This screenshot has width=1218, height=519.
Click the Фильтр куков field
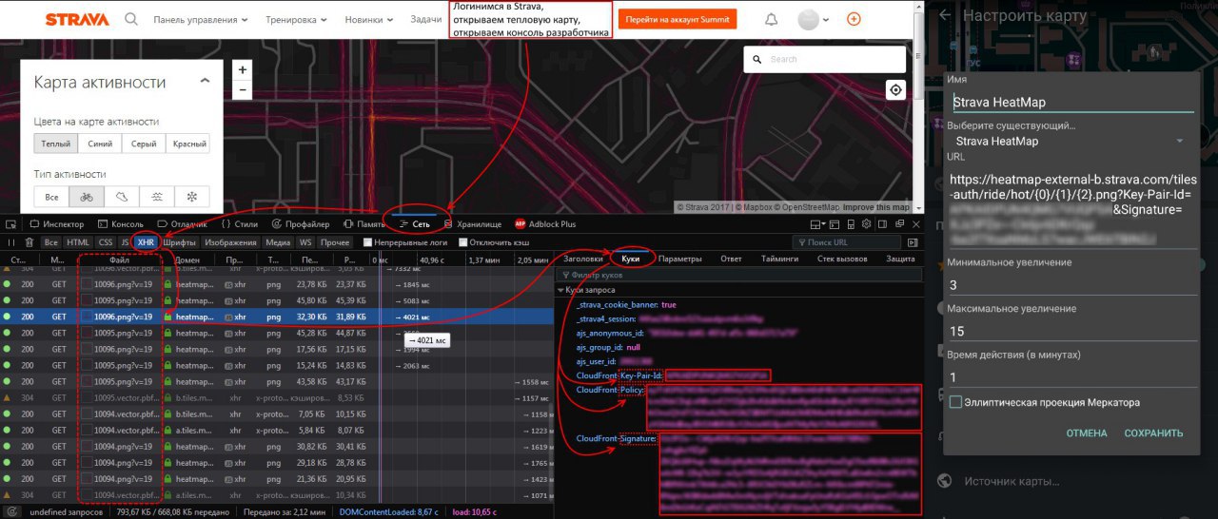click(737, 275)
